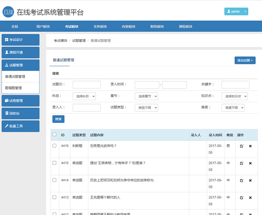Delete question 4413 using the X icon

(x=250, y=198)
